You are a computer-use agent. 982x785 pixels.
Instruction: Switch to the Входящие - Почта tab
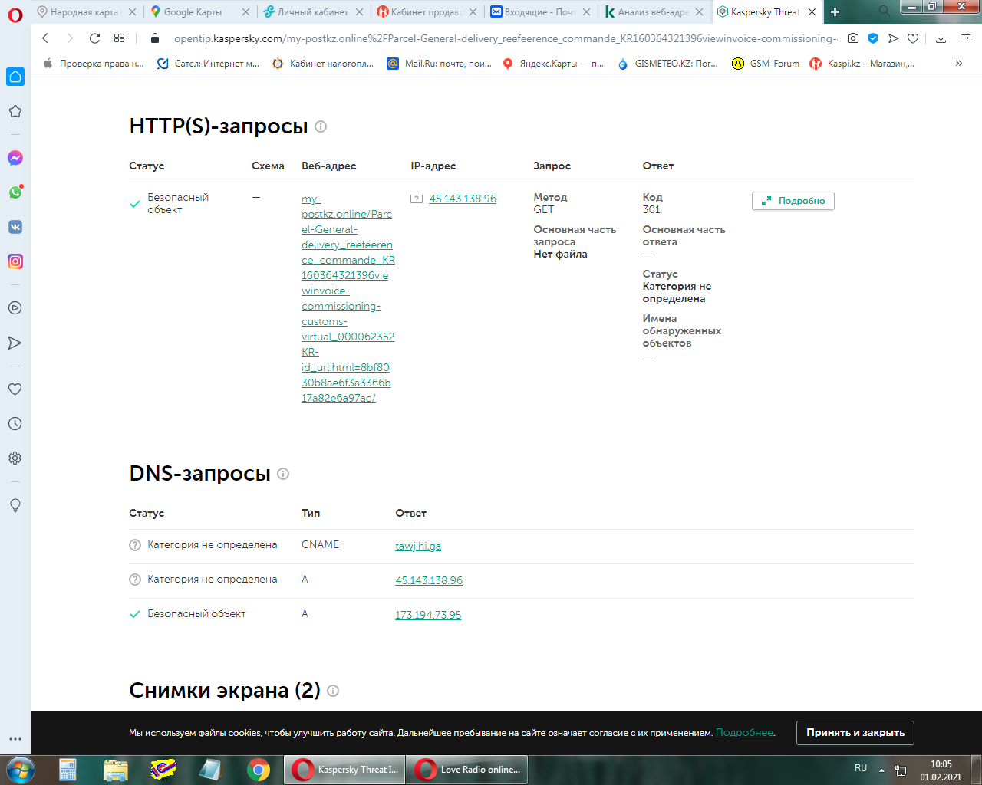tap(539, 12)
